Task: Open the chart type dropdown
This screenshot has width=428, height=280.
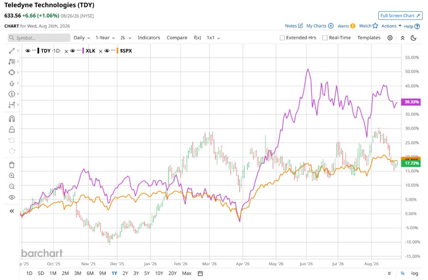Action: [126, 38]
